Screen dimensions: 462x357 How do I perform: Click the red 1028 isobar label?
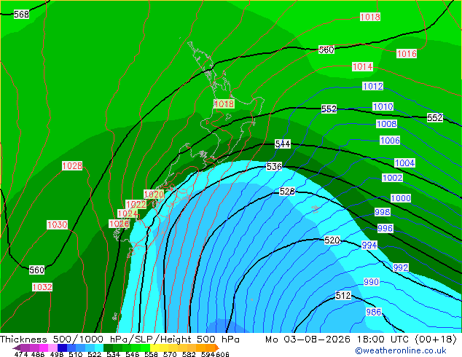coord(72,166)
